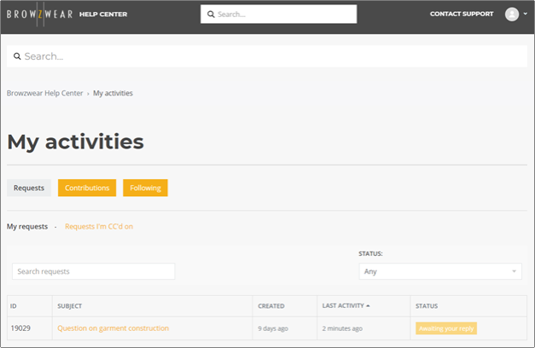Sort by Subject column header

(x=70, y=306)
